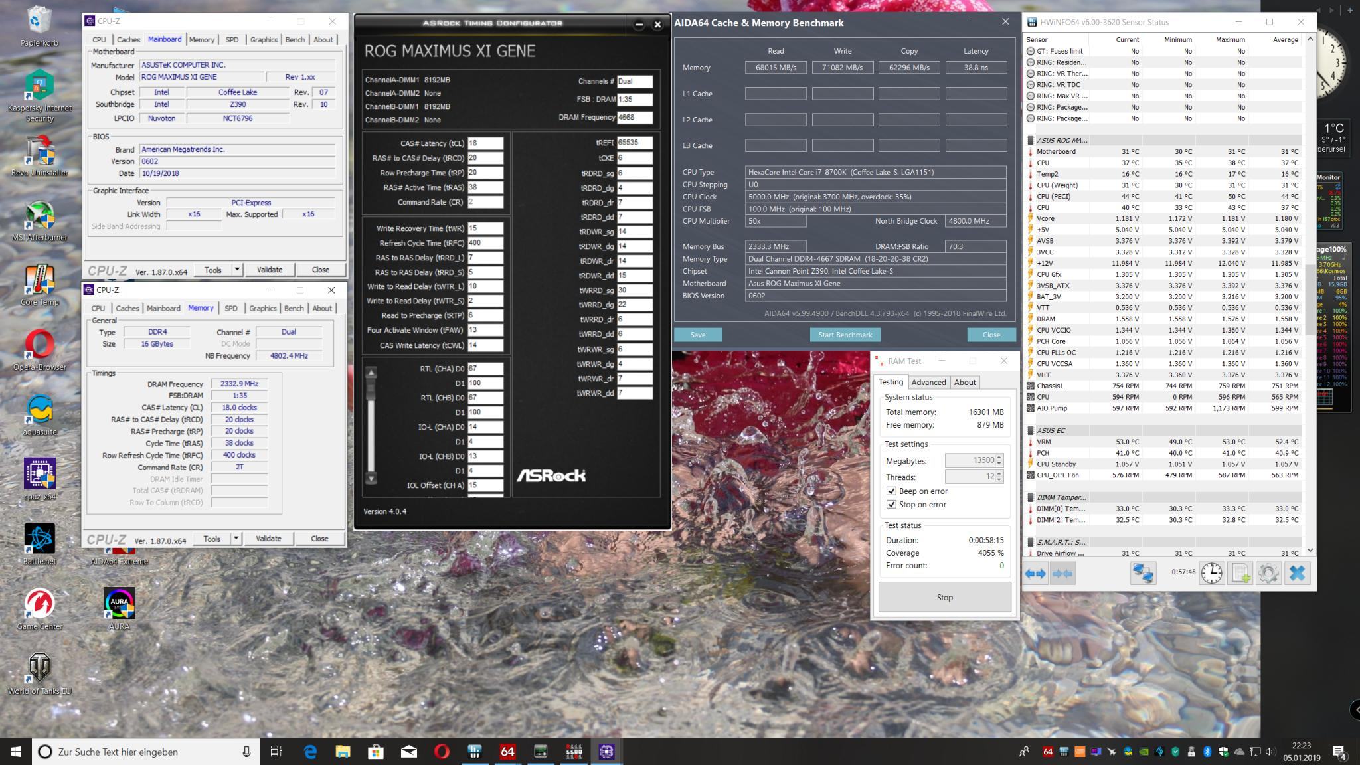Switch to Graphics tab in upper CPU-Z window
This screenshot has width=1360, height=765.
pyautogui.click(x=264, y=40)
